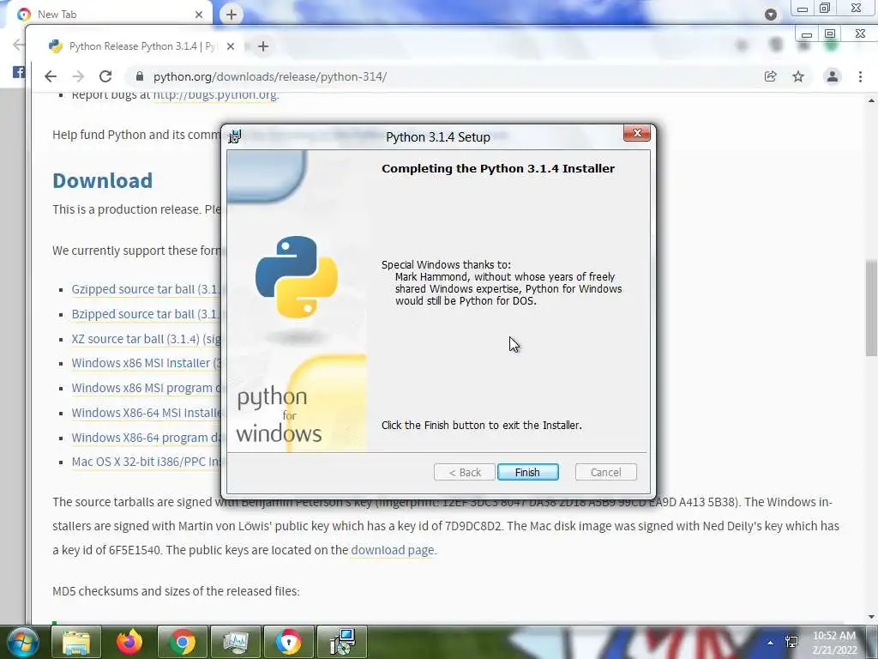
Task: Open Gzipped source tar ball link
Action: click(x=147, y=289)
